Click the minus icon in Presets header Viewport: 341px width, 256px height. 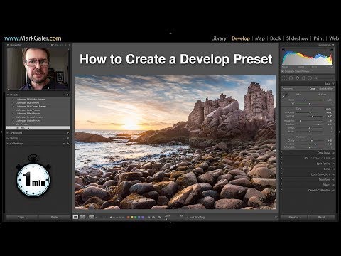(64, 95)
